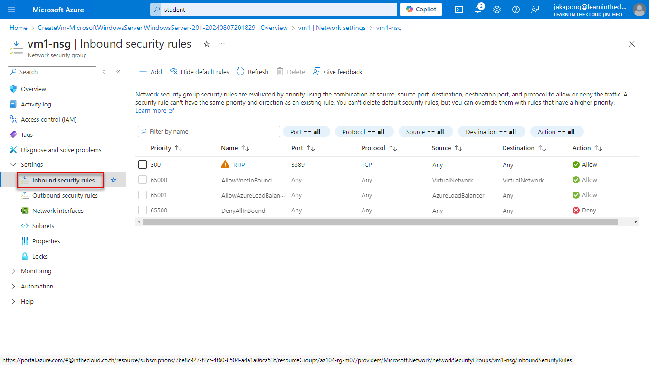Expand the Automation section

pyautogui.click(x=37, y=286)
